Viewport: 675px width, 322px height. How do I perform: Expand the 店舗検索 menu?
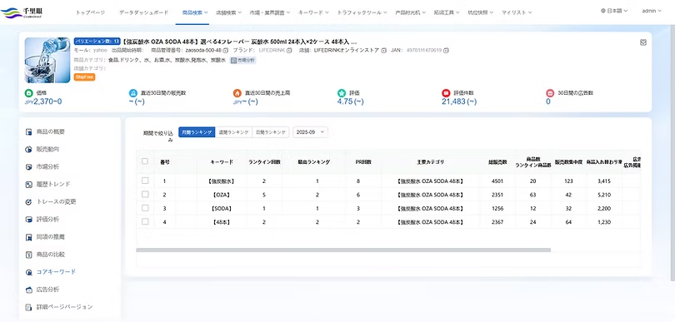(x=228, y=12)
